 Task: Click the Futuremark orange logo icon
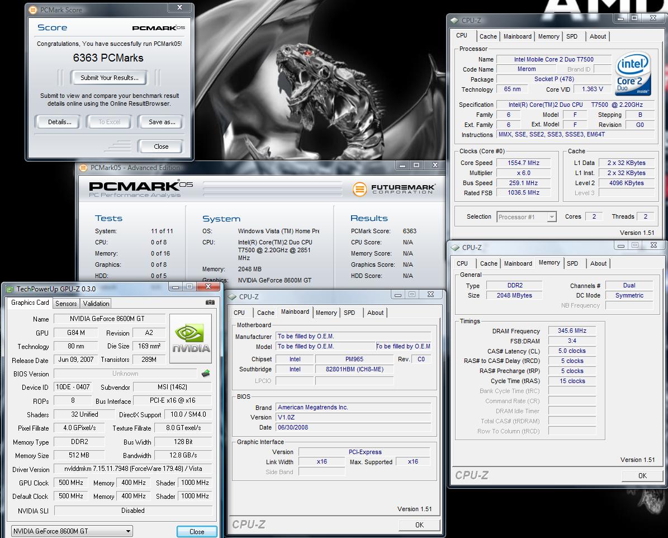pyautogui.click(x=359, y=188)
